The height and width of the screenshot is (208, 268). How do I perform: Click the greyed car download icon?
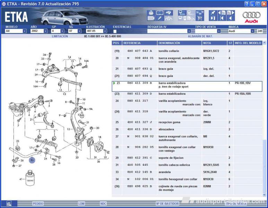[168, 18]
